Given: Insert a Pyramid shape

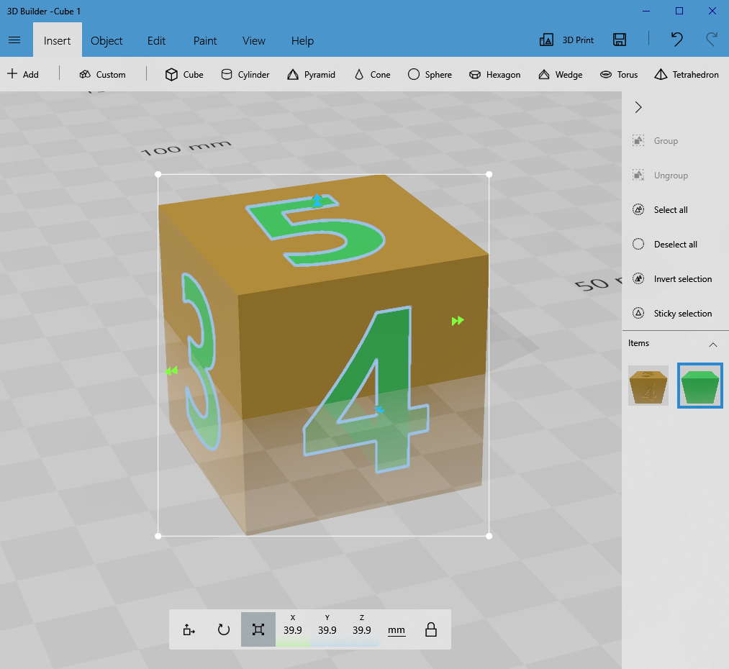Looking at the screenshot, I should pyautogui.click(x=311, y=74).
